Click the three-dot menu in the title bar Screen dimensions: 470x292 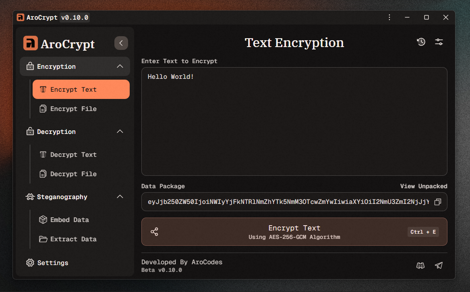[x=389, y=17]
